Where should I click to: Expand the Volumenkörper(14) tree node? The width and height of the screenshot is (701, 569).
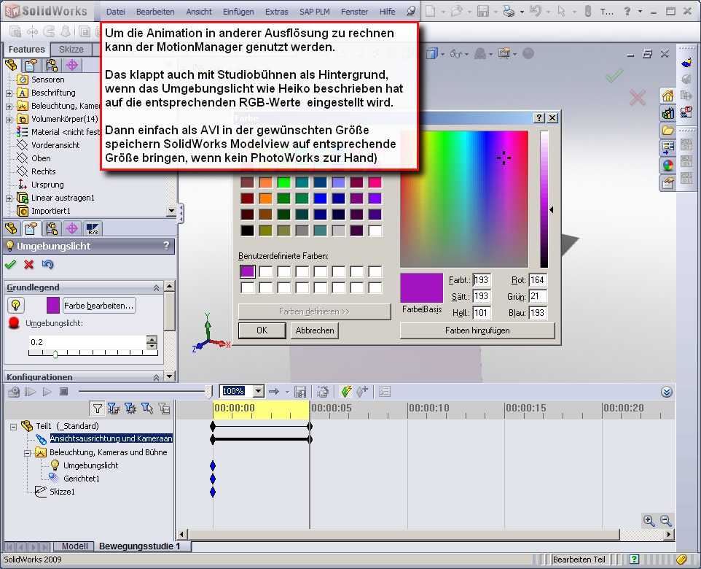pos(9,120)
